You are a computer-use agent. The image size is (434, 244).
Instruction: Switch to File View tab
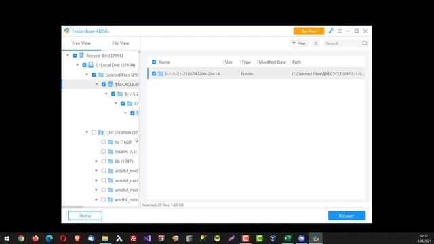pyautogui.click(x=121, y=43)
